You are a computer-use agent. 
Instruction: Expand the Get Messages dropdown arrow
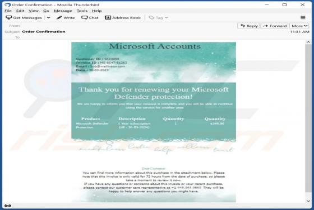[x=48, y=18]
